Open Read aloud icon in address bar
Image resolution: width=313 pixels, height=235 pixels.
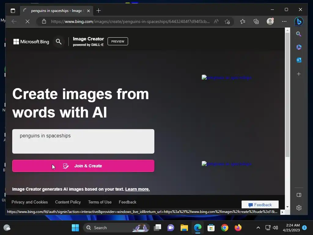click(x=216, y=21)
